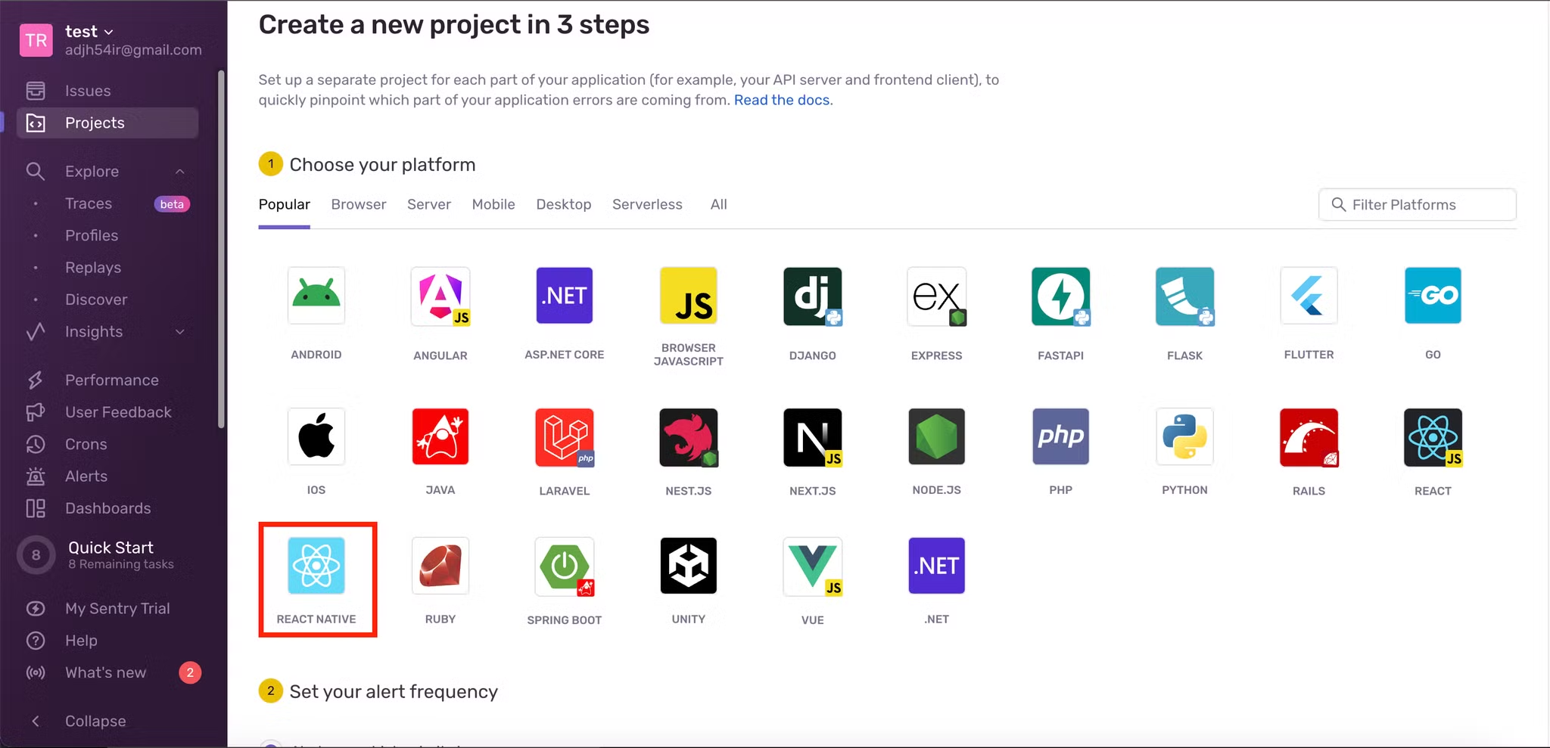The height and width of the screenshot is (748, 1550).
Task: Pick the Rails platform icon
Action: [1309, 437]
